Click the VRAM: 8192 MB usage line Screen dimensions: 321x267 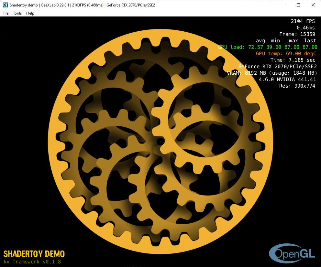click(272, 73)
